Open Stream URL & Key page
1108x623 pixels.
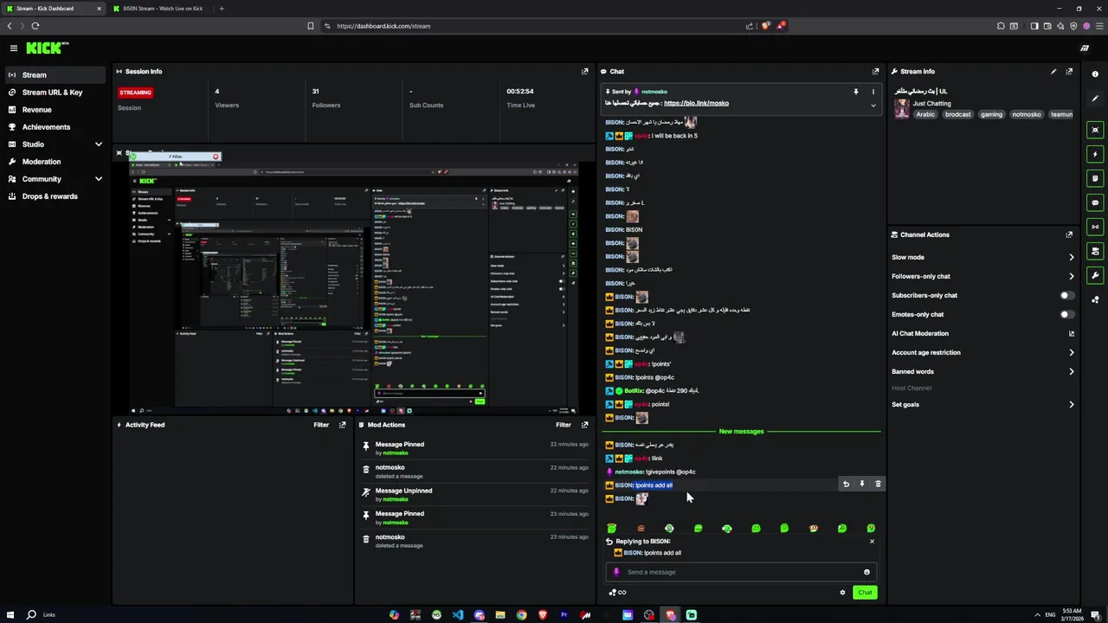click(55, 93)
